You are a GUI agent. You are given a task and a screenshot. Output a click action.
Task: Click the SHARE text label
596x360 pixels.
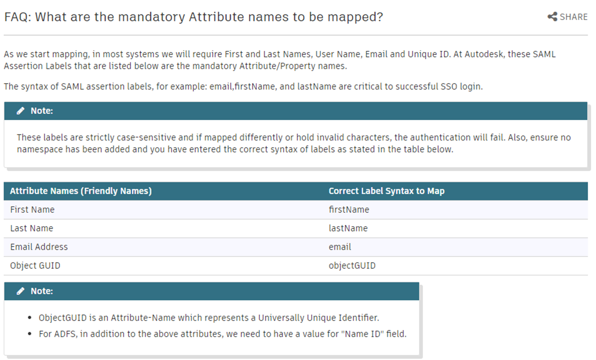pyautogui.click(x=574, y=17)
